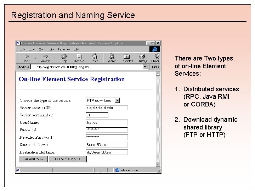Reload the page with the Refresh icon
This screenshot has height=191, width=255.
coord(79,56)
